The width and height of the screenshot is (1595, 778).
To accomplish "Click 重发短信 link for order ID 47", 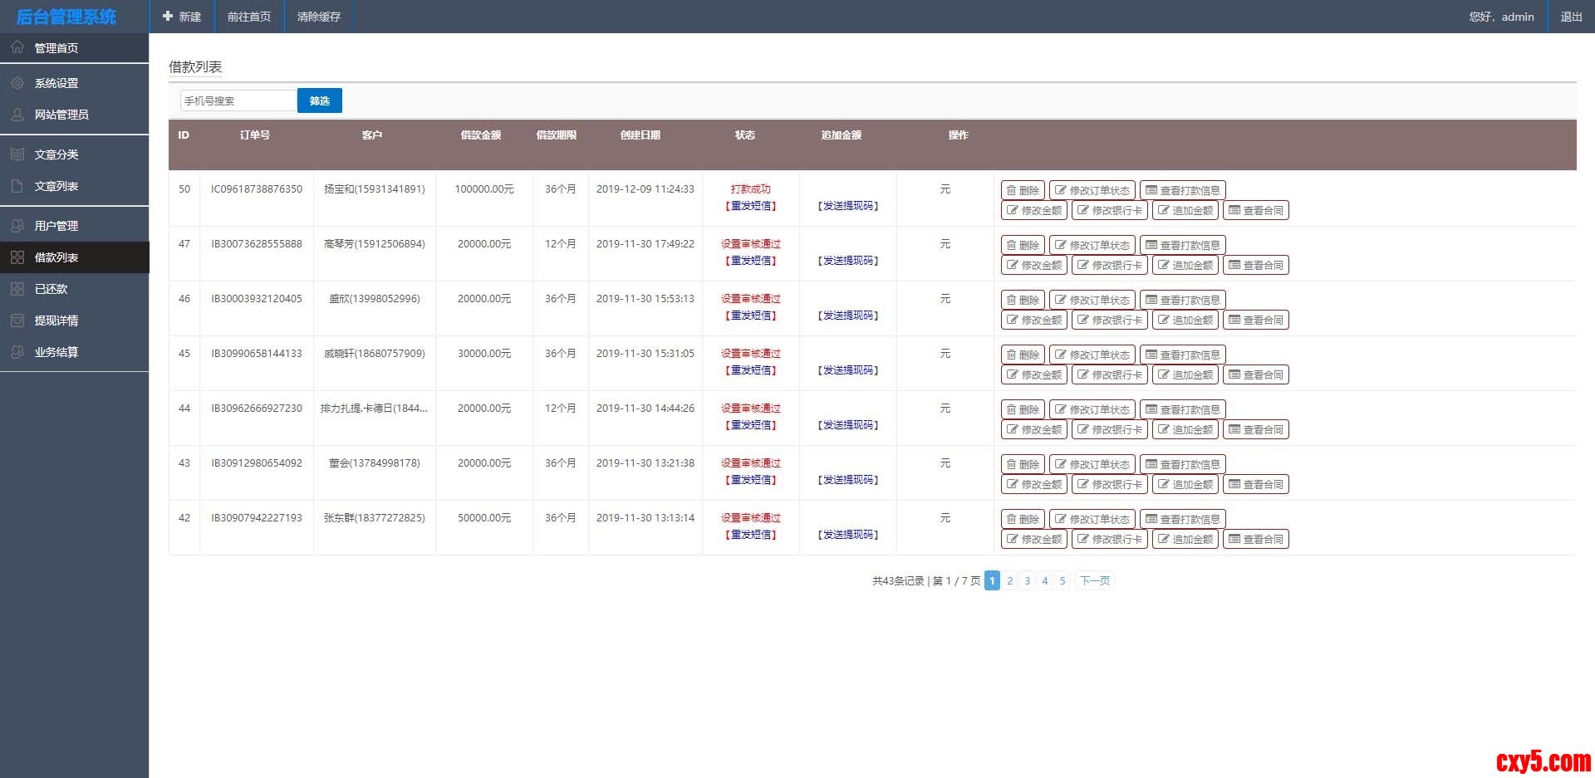I will pos(751,261).
